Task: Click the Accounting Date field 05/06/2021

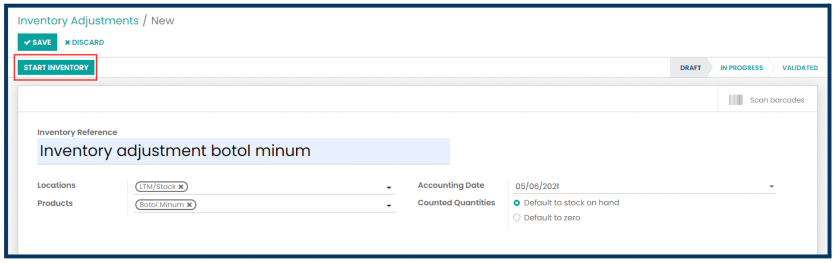Action: click(642, 186)
